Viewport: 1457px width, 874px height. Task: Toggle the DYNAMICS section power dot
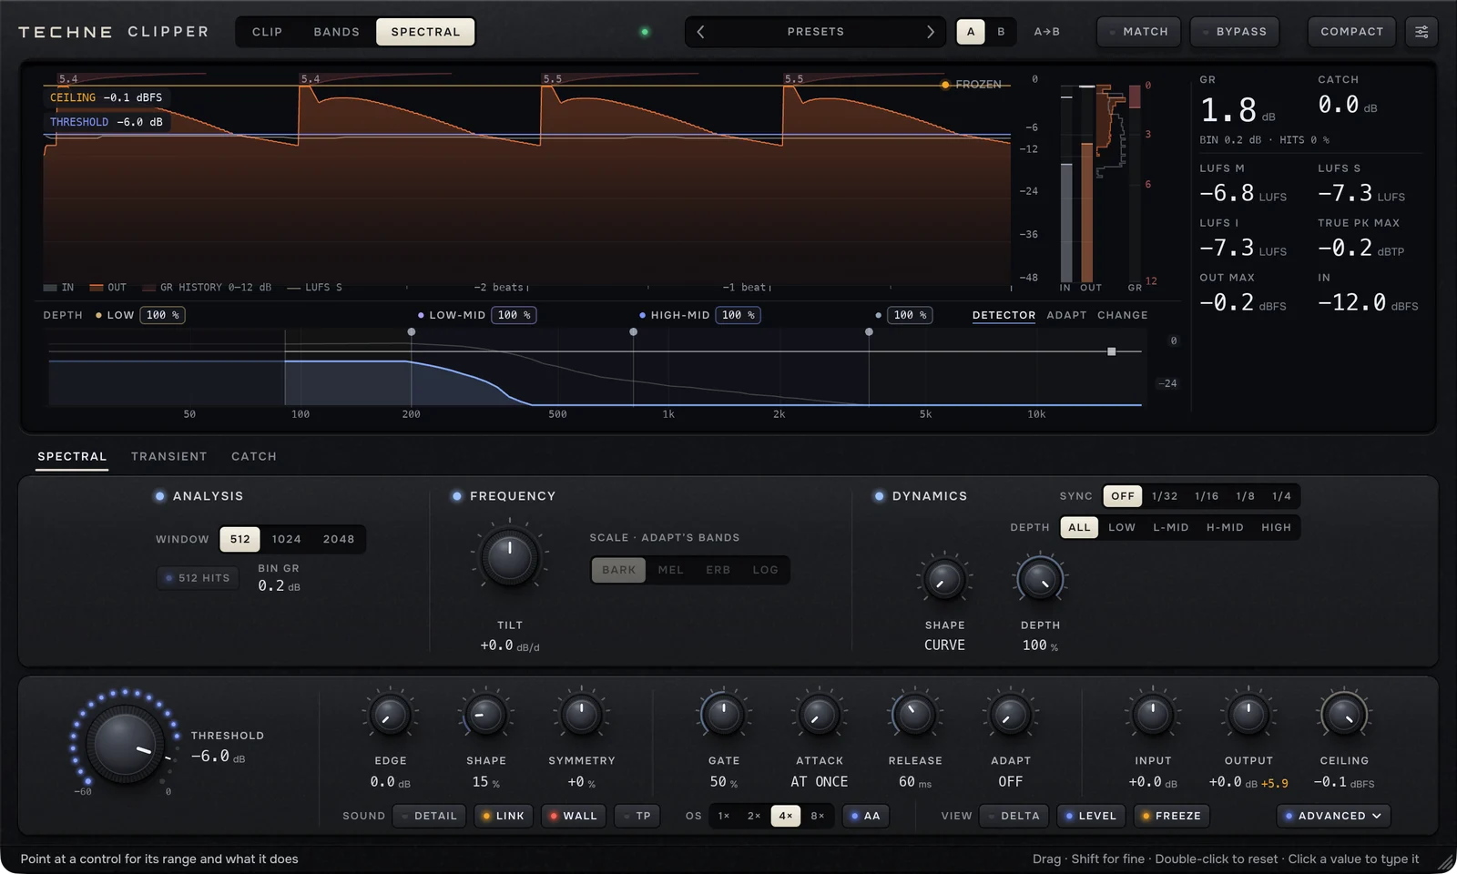point(879,496)
